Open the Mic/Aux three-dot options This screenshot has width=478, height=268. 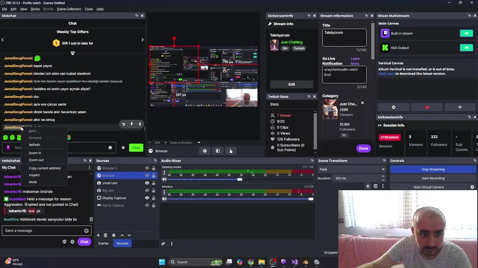[164, 192]
